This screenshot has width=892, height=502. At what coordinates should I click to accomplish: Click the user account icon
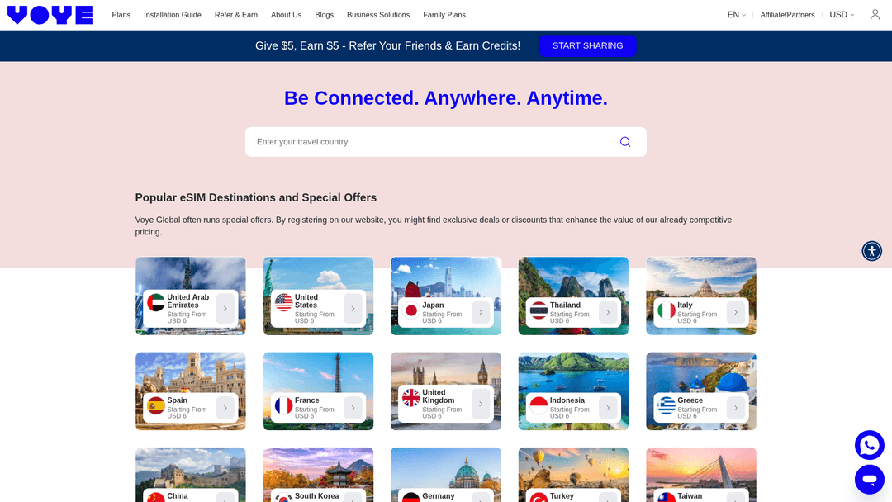[x=875, y=14]
